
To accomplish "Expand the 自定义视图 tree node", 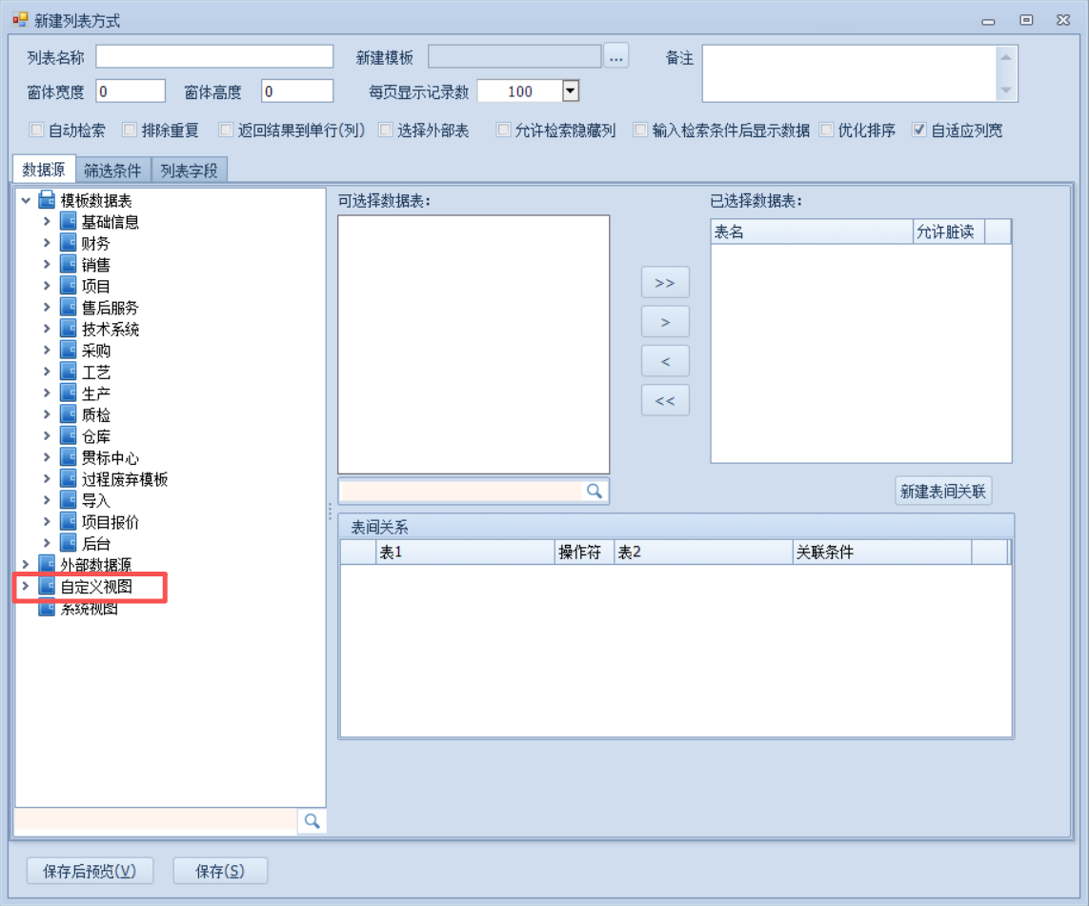I will click(x=26, y=587).
